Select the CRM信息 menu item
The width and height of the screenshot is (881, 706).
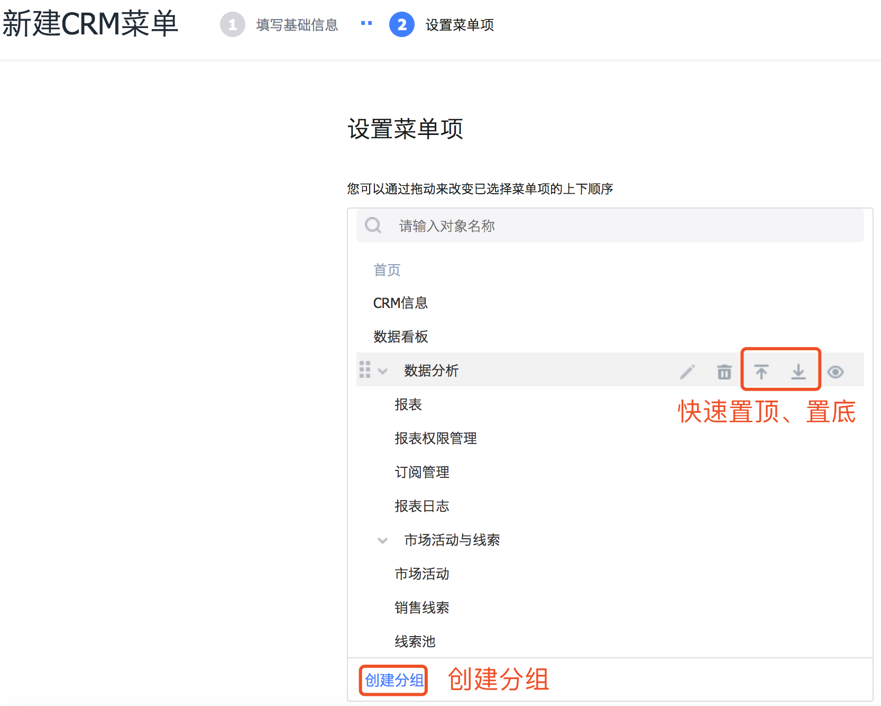400,303
